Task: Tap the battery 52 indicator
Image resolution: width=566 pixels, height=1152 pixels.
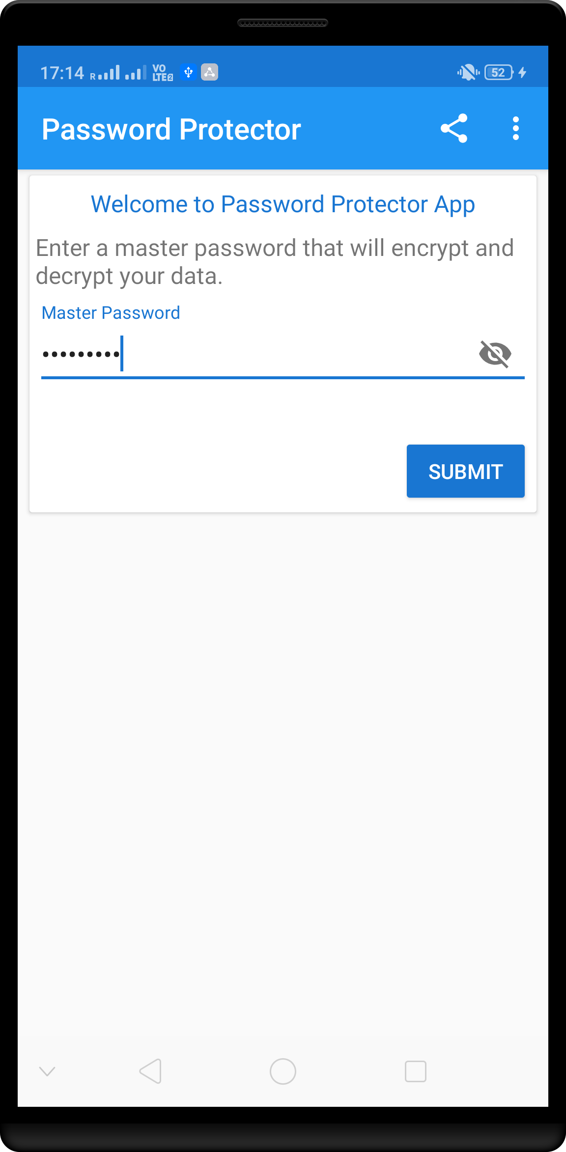Action: 499,73
